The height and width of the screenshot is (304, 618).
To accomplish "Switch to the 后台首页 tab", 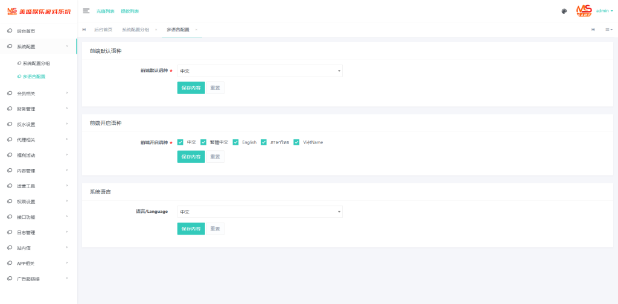I will tap(103, 30).
